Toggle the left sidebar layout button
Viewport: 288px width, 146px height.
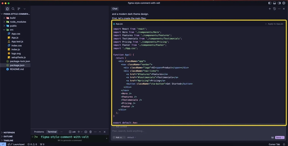pyautogui.click(x=270, y=3)
